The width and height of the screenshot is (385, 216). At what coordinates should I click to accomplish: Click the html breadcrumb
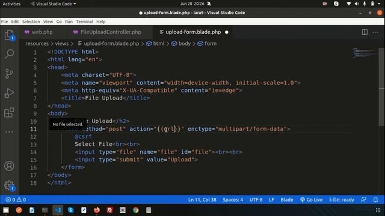point(155,44)
